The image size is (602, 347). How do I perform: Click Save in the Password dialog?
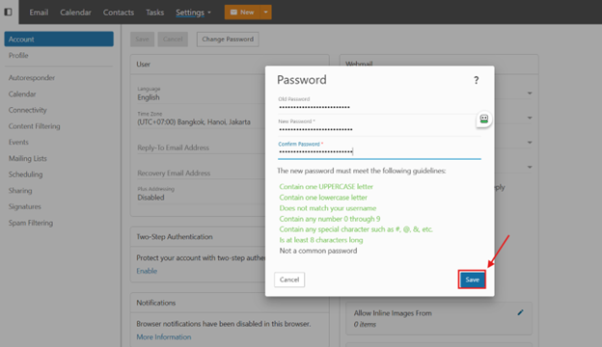click(x=472, y=280)
